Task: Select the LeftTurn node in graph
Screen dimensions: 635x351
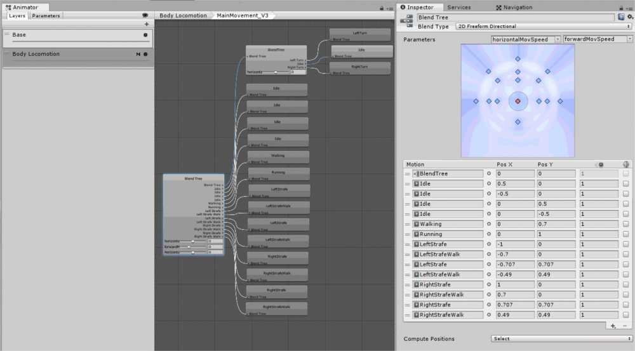Action: click(x=360, y=35)
